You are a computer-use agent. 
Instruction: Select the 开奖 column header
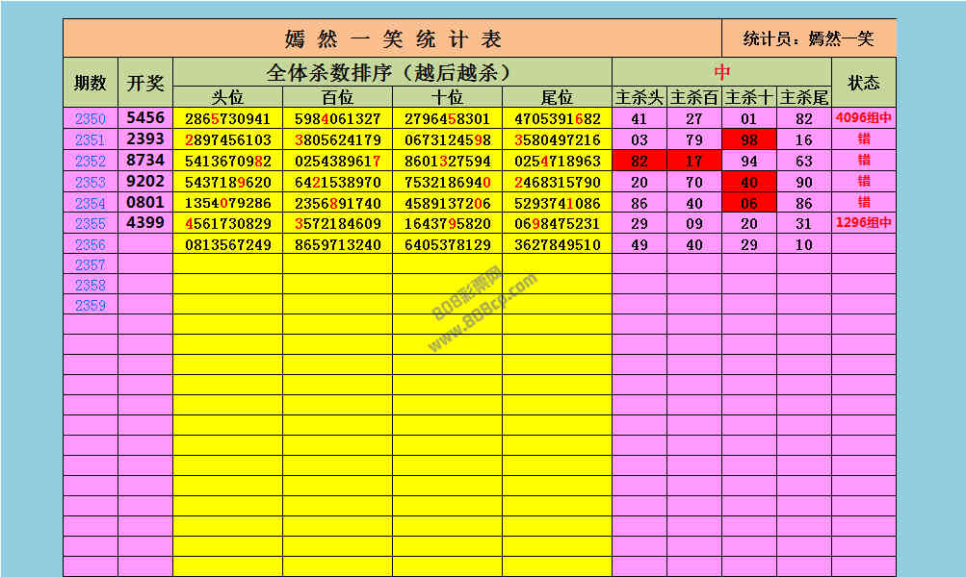[x=145, y=83]
